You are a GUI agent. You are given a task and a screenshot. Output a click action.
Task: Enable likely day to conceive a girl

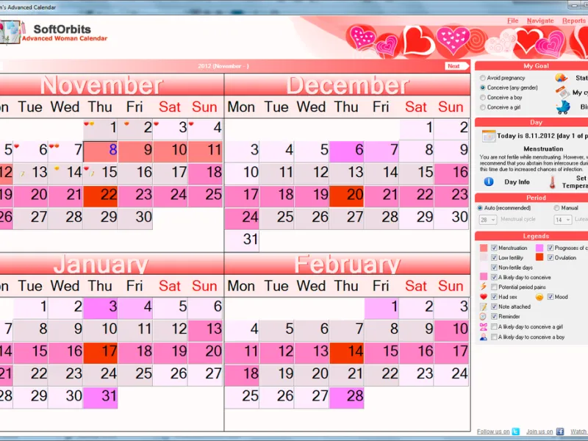click(494, 326)
